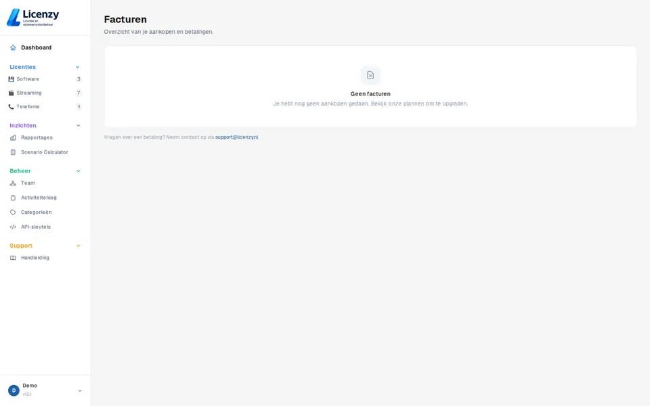Viewport: 650px width, 406px height.
Task: Click the Demo account name
Action: 30,386
